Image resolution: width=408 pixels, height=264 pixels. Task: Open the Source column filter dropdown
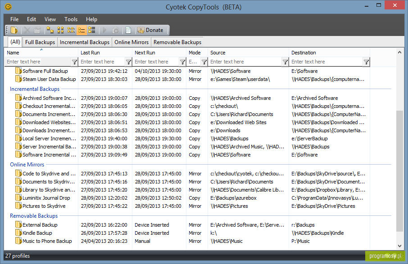point(285,62)
